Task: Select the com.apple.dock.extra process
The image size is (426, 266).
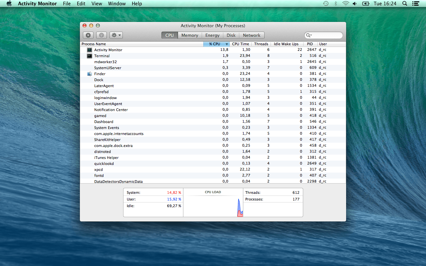Action: click(213, 146)
